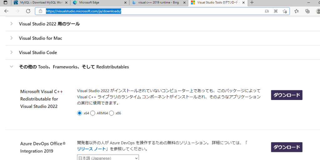This screenshot has height=160, width=320.
Task: Add this page to favorites star
Action: pyautogui.click(x=285, y=11)
